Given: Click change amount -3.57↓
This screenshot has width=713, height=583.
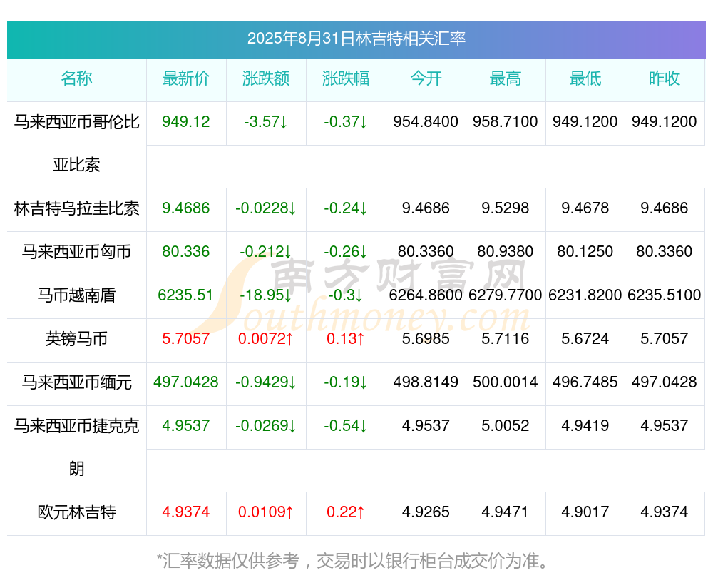Looking at the screenshot, I should [266, 122].
